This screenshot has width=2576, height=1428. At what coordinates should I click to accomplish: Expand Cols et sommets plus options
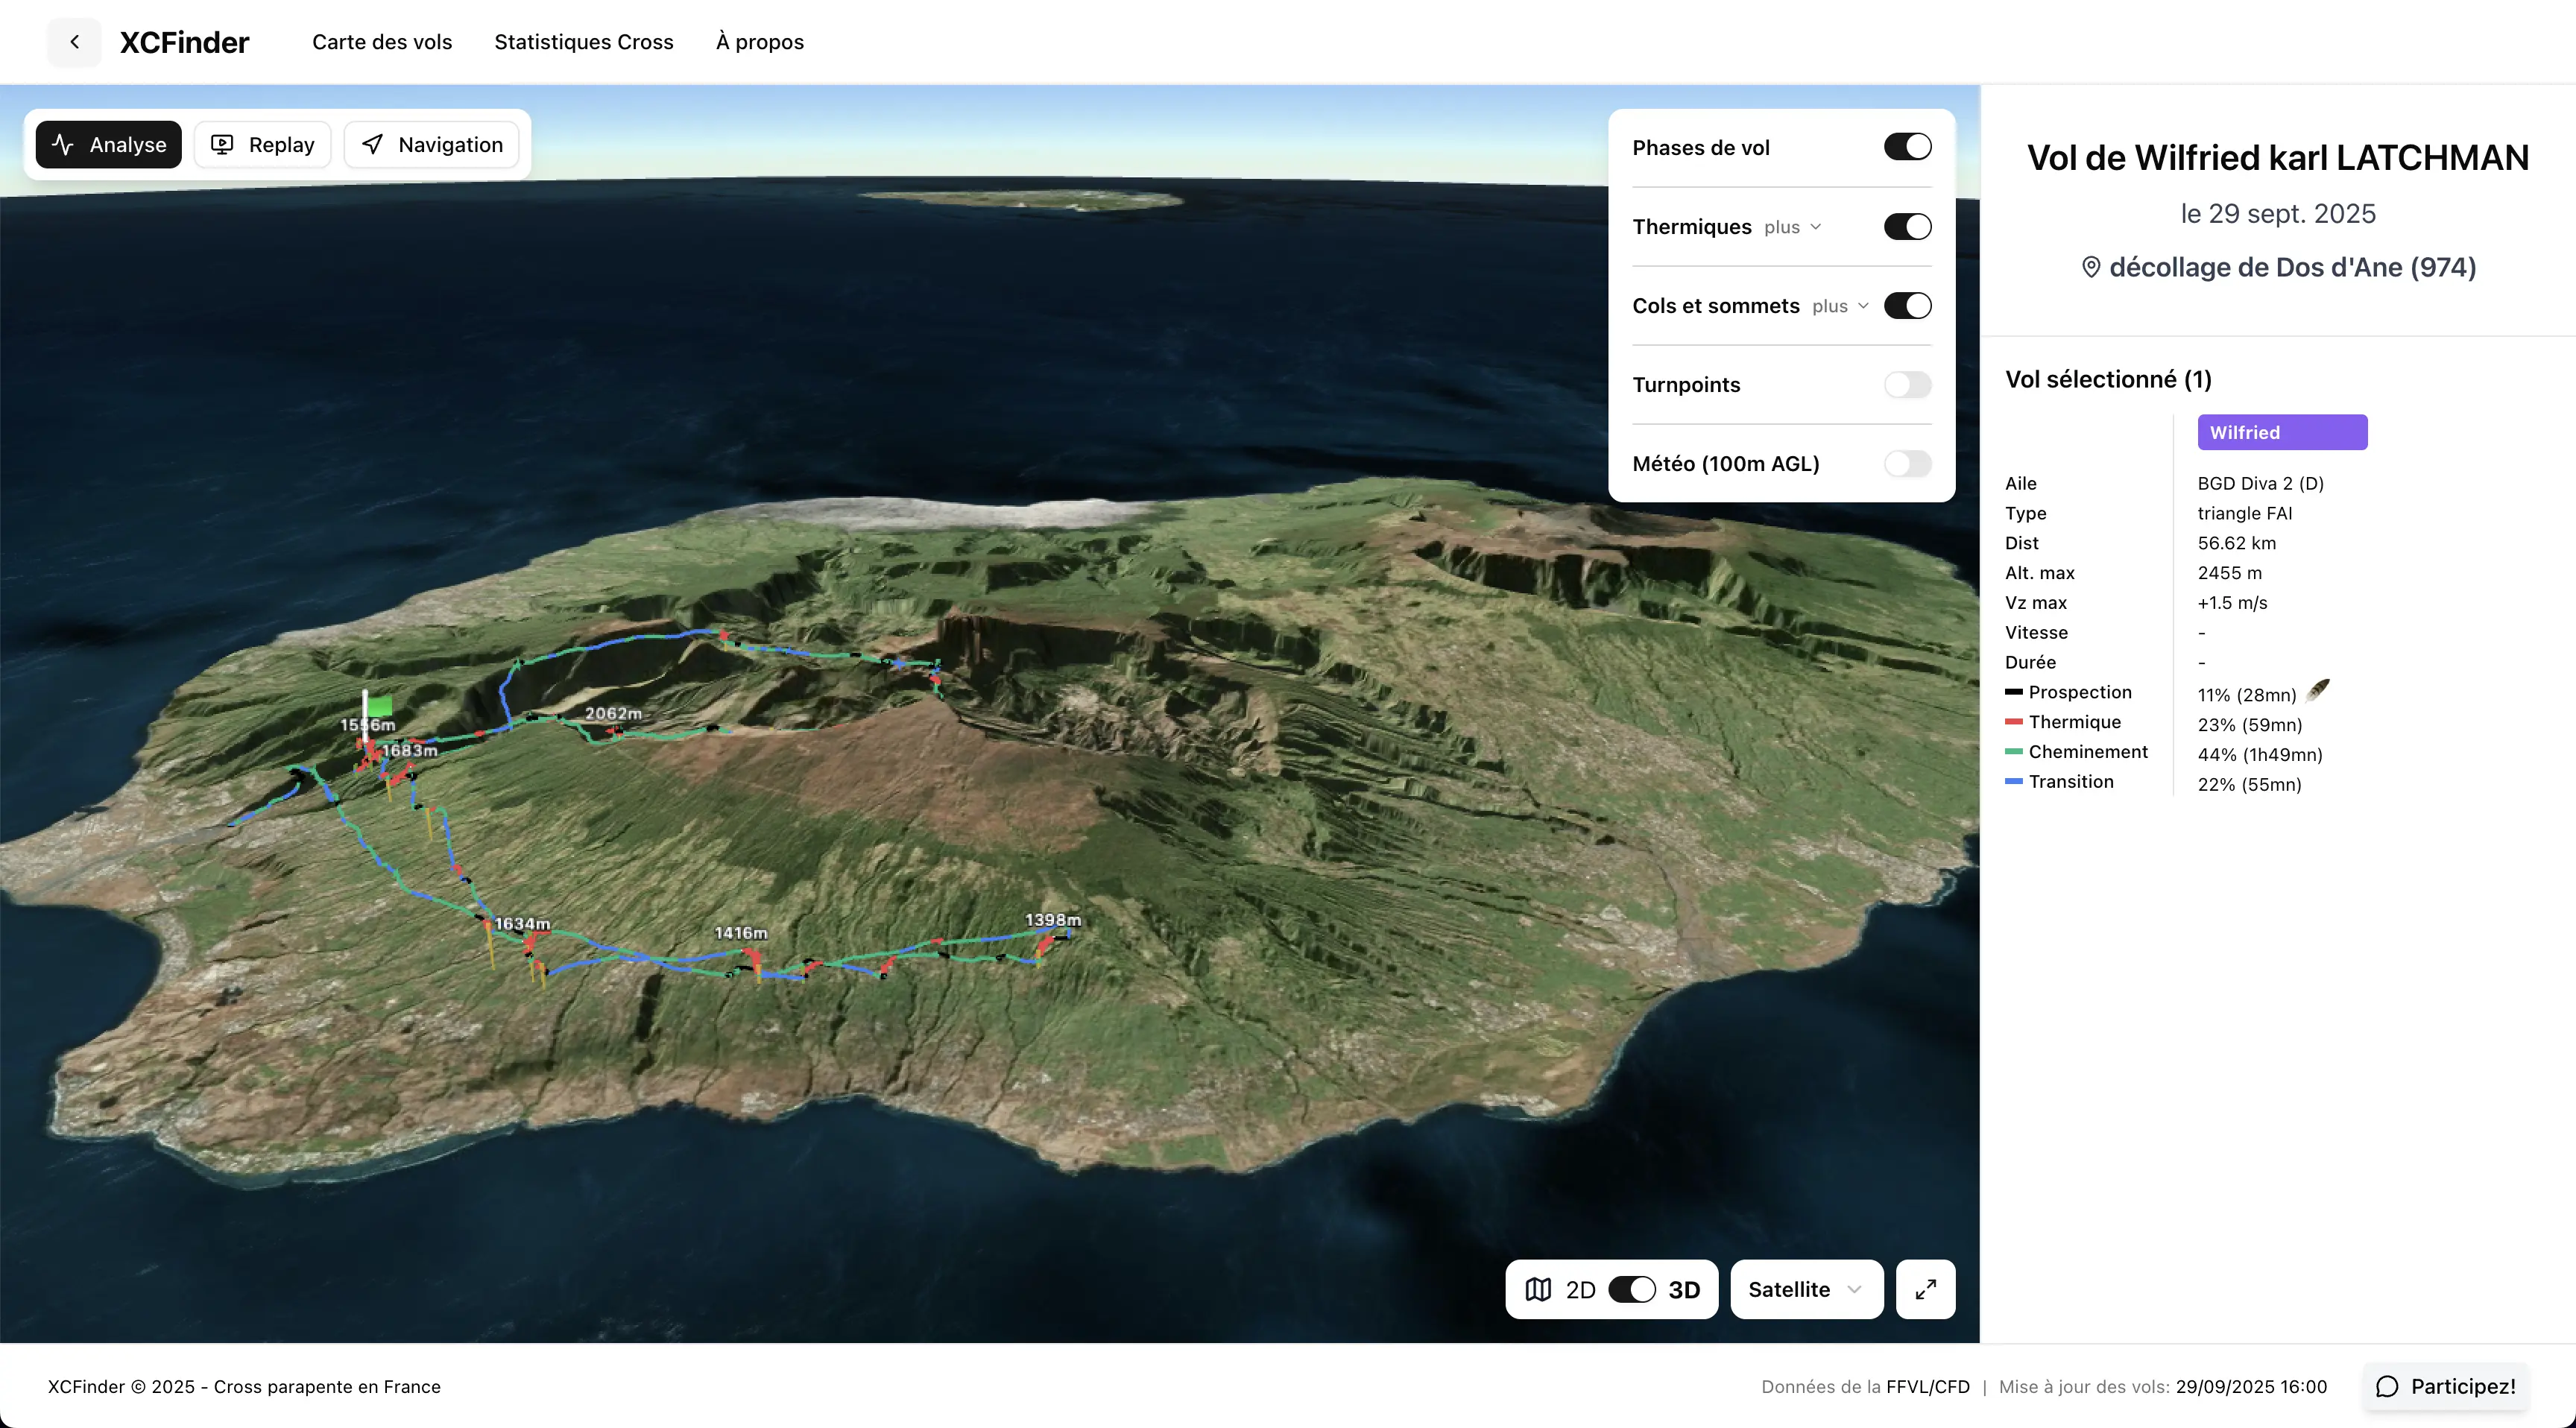click(x=1840, y=306)
